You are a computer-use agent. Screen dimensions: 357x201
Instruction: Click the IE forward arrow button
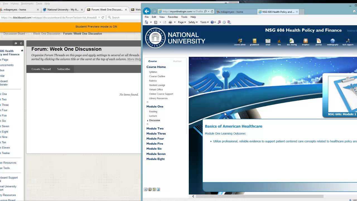point(154,11)
